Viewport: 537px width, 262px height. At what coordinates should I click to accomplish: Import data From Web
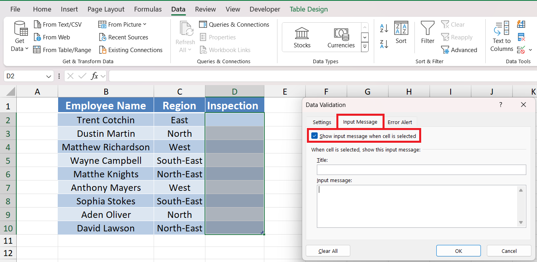point(52,37)
